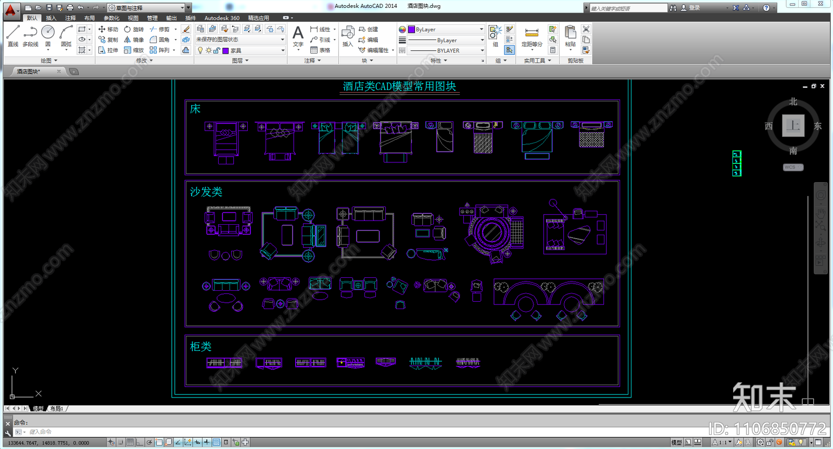Click the Insert block (插入) icon
The height and width of the screenshot is (449, 833).
[348, 35]
